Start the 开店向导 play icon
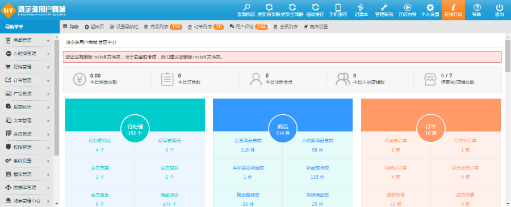Viewport: 511px width, 207px height. 407,7
